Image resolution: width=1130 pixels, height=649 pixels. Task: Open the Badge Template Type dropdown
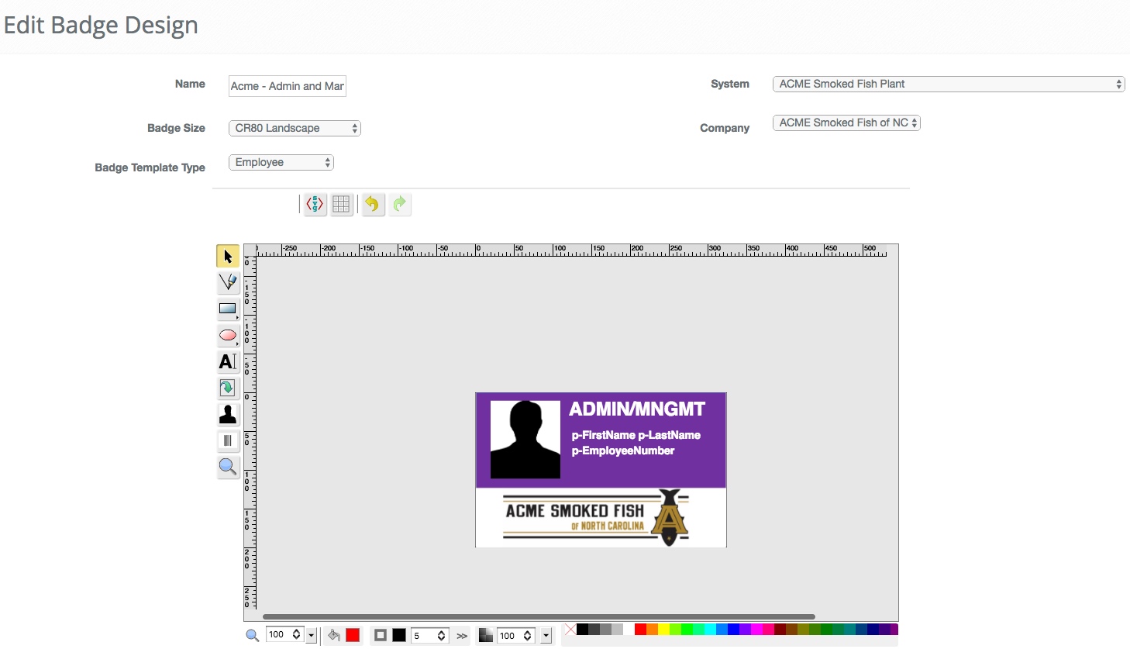tap(281, 163)
